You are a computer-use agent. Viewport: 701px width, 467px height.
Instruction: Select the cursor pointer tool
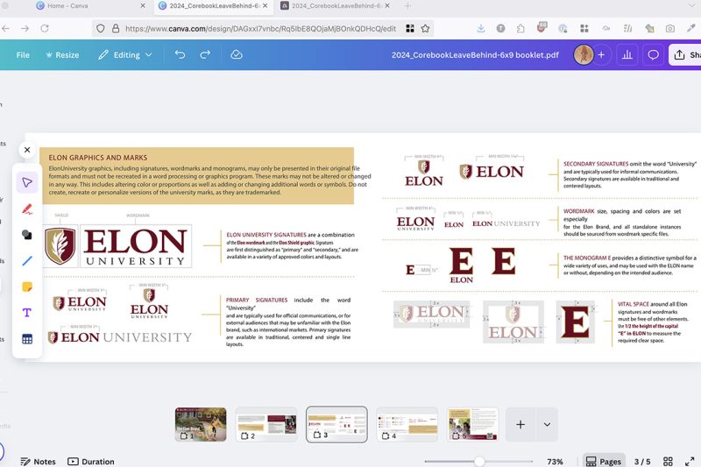click(x=27, y=182)
